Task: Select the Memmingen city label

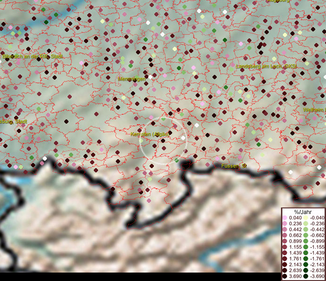Action: tap(131, 79)
